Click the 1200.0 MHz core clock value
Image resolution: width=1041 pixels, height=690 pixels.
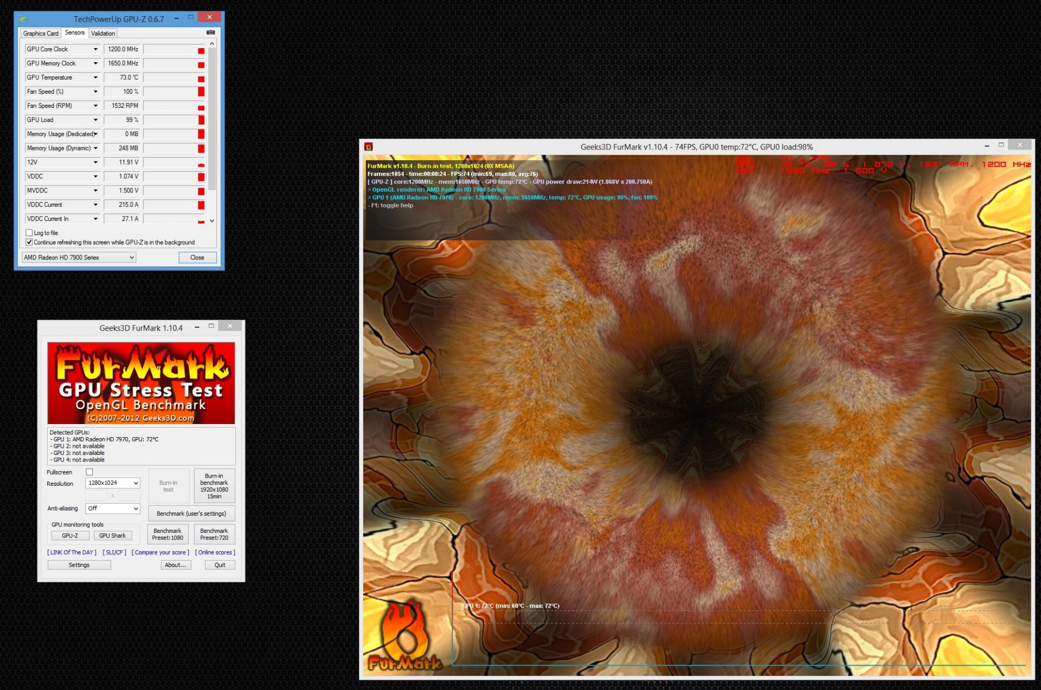point(122,49)
